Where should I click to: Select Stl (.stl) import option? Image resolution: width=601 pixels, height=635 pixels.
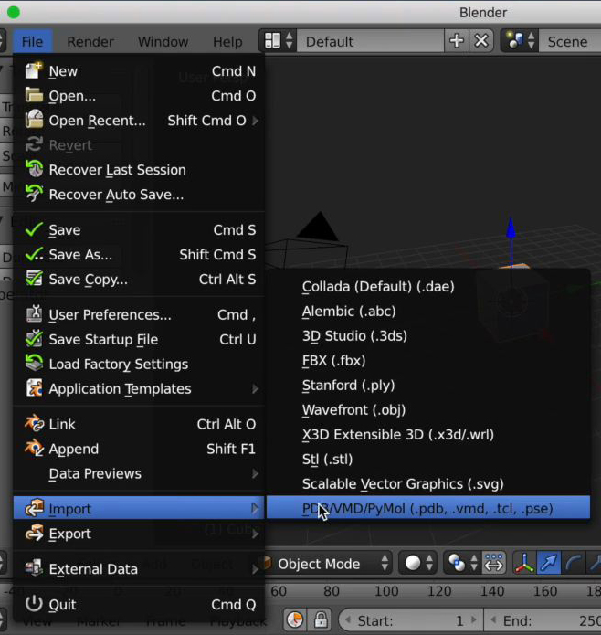tap(428, 460)
